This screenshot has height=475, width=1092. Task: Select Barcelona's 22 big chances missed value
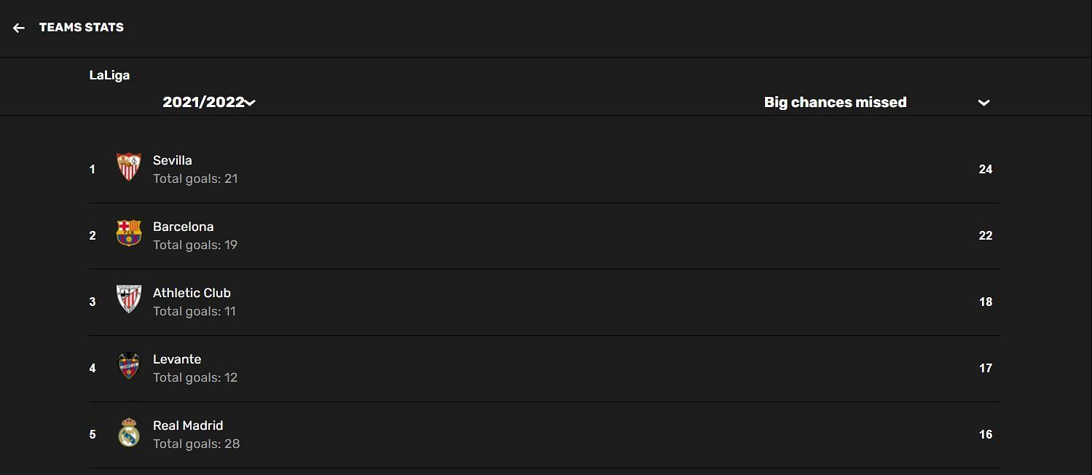[x=986, y=235]
